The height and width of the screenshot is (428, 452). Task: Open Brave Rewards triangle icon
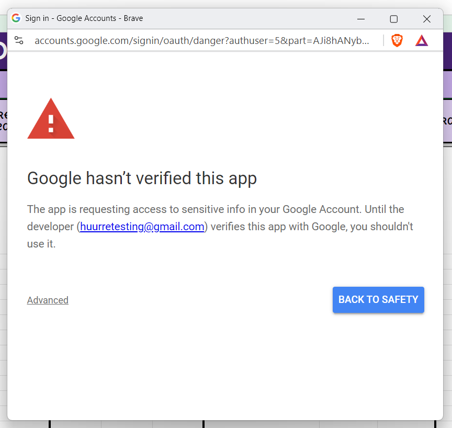(x=422, y=41)
